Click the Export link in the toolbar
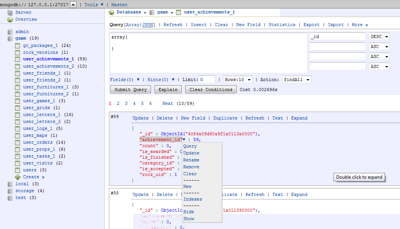Image resolution: width=400 pixels, height=229 pixels. 312,25
